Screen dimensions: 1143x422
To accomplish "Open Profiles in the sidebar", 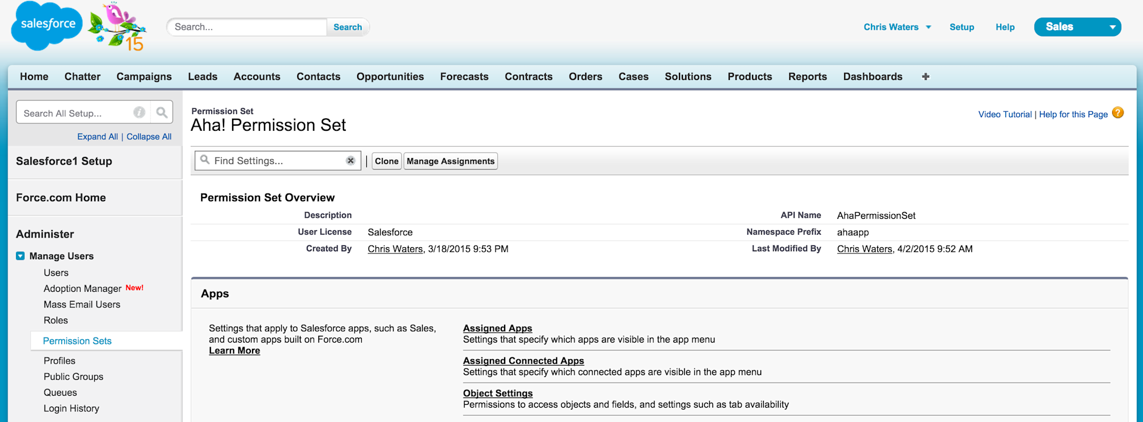I will [59, 361].
